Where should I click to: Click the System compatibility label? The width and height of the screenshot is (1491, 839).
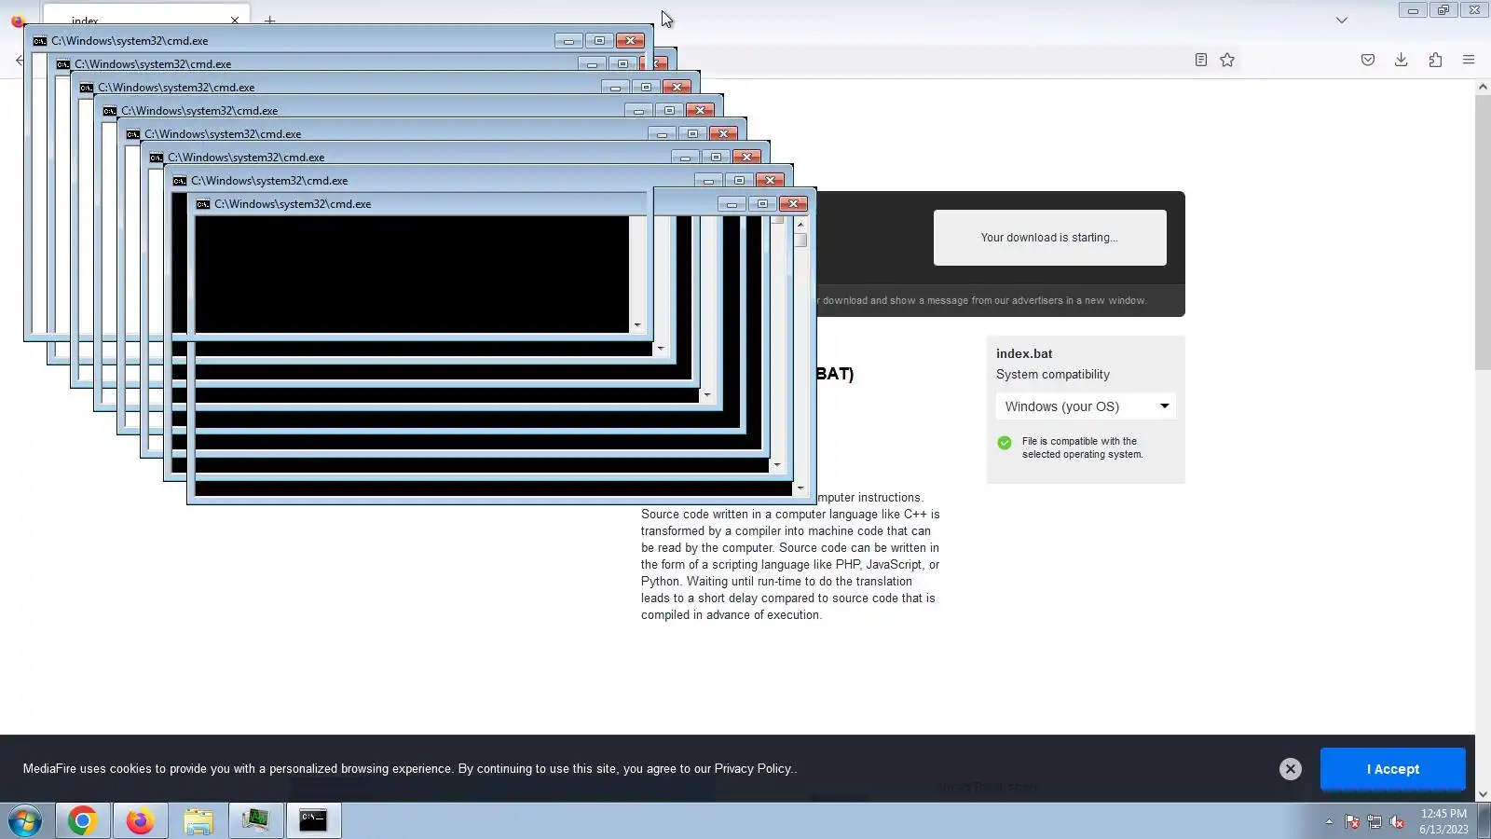pos(1053,374)
